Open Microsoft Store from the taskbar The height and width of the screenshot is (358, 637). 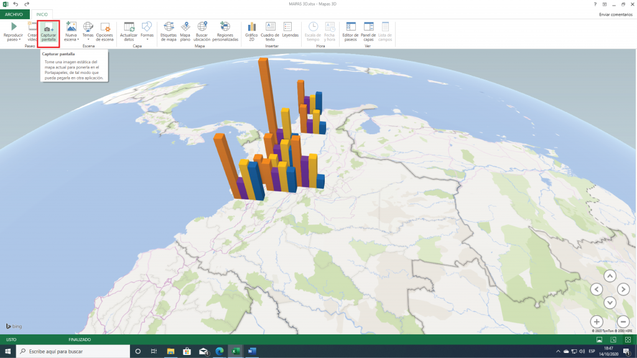pos(187,352)
